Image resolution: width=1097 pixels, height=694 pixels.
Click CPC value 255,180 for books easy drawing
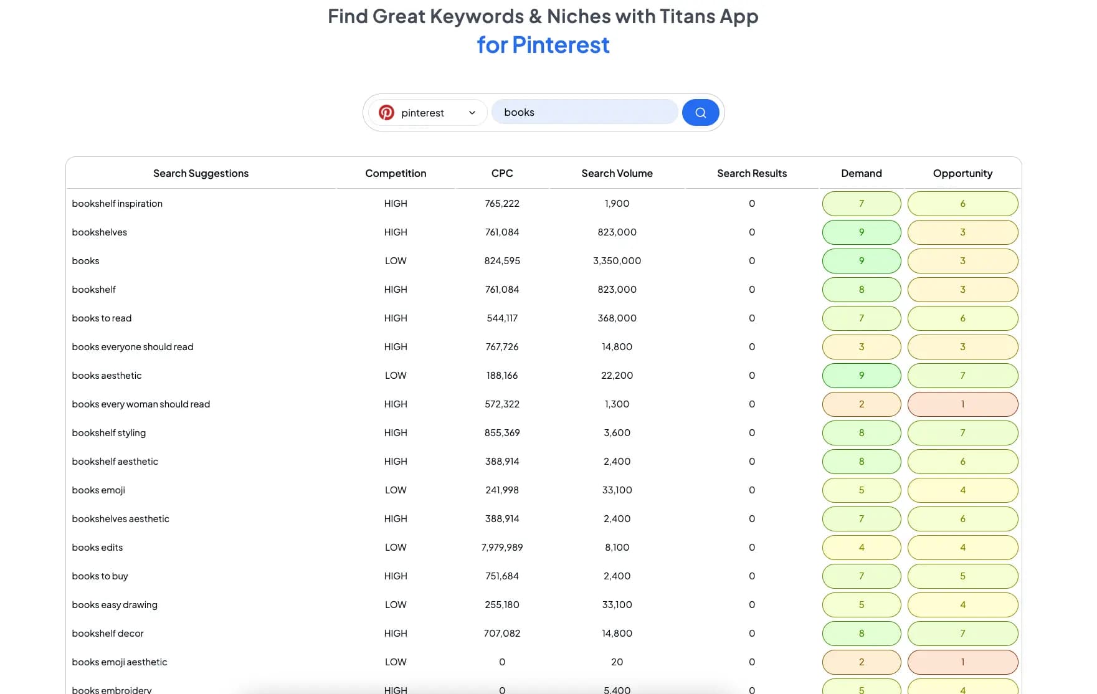coord(502,605)
